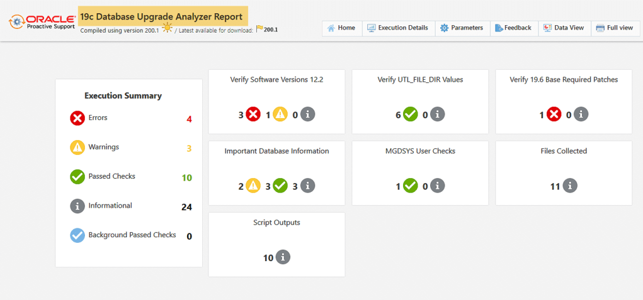Click passed icon in Verify UTL_FILE_DIR Values
643x300 pixels.
coord(411,114)
